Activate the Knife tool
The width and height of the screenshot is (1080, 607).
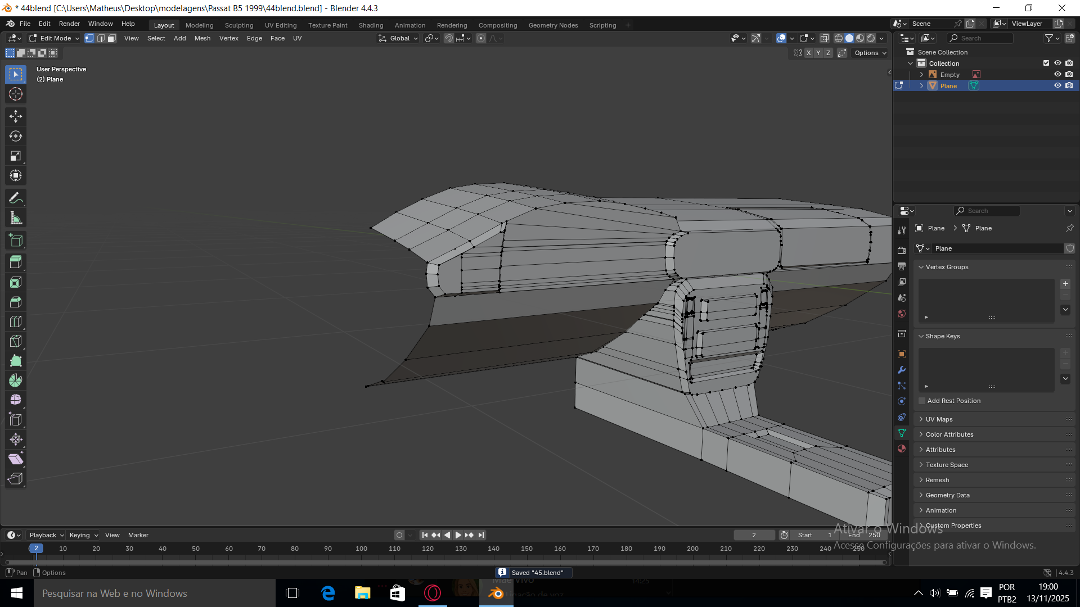[16, 341]
